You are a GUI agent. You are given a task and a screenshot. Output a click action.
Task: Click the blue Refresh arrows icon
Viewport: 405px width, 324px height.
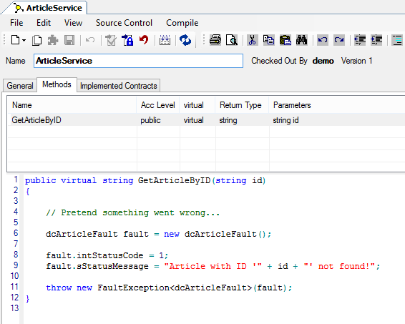tap(185, 40)
